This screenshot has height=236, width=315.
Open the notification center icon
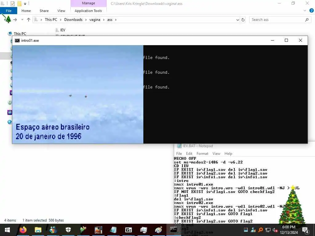305,230
